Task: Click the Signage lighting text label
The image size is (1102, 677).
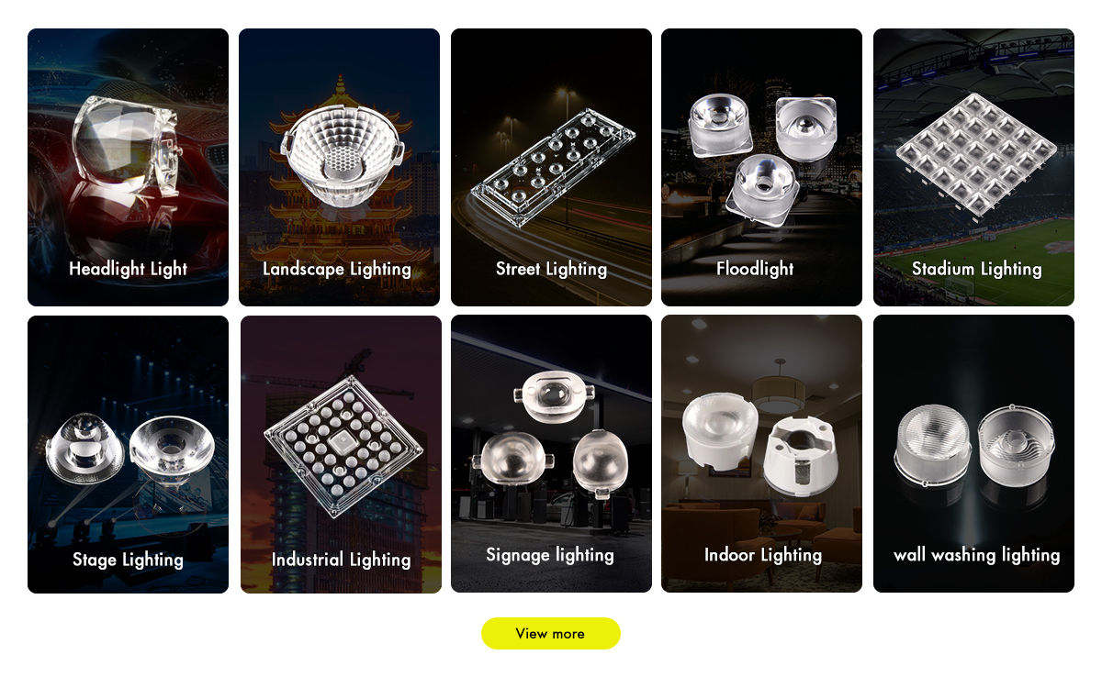Action: pyautogui.click(x=550, y=555)
